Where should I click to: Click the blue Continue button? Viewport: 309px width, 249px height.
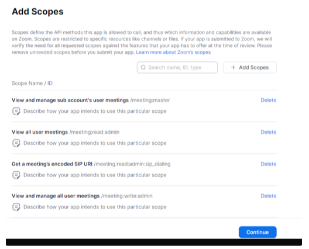tap(257, 232)
